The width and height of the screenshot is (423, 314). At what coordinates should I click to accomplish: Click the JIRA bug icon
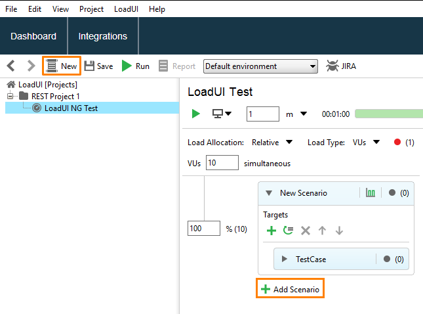(x=332, y=66)
